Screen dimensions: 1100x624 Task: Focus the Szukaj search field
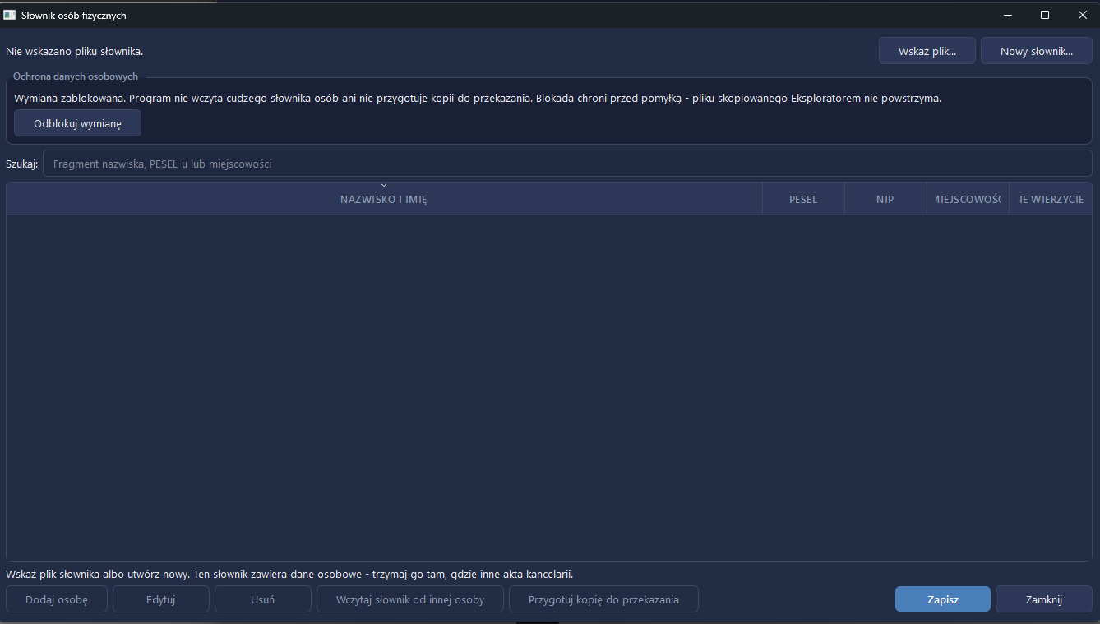[567, 164]
